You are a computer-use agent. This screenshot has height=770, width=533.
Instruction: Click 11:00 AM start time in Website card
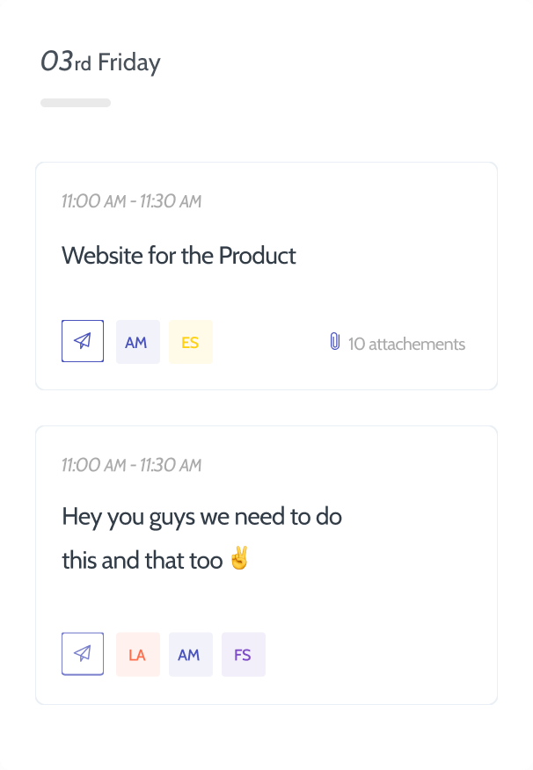coord(94,201)
